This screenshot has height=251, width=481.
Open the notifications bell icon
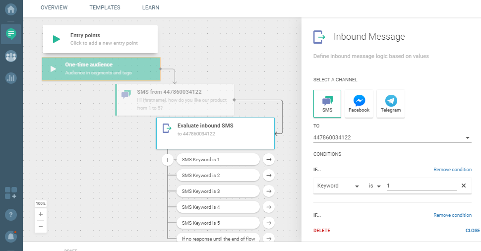11,237
